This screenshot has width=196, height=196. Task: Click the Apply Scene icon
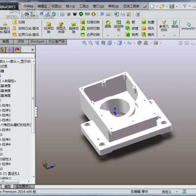click(x=146, y=43)
